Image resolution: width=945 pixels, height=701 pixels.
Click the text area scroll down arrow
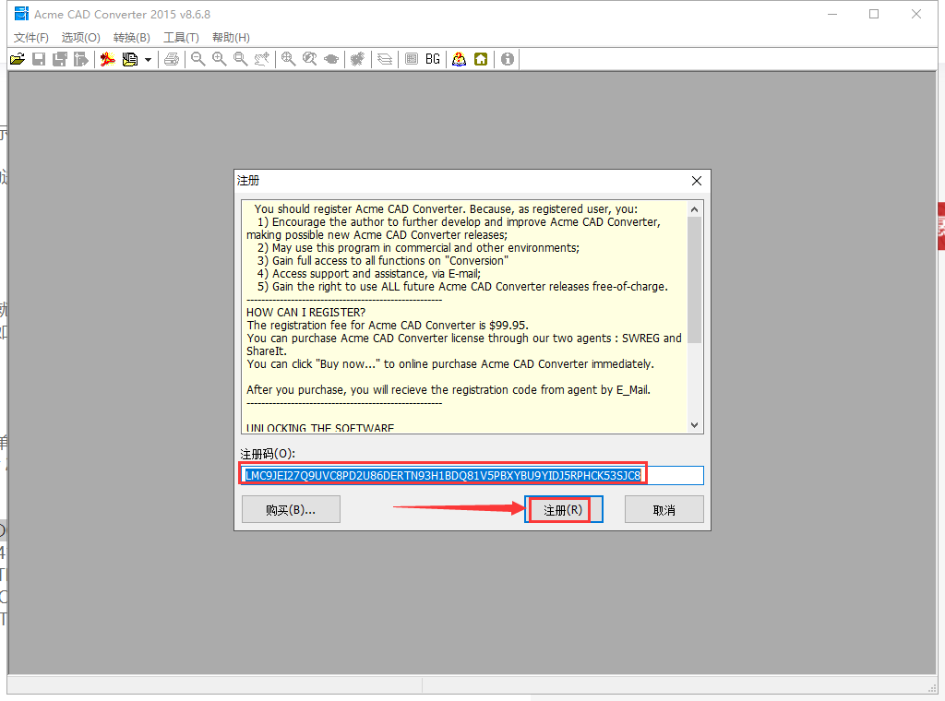[695, 424]
